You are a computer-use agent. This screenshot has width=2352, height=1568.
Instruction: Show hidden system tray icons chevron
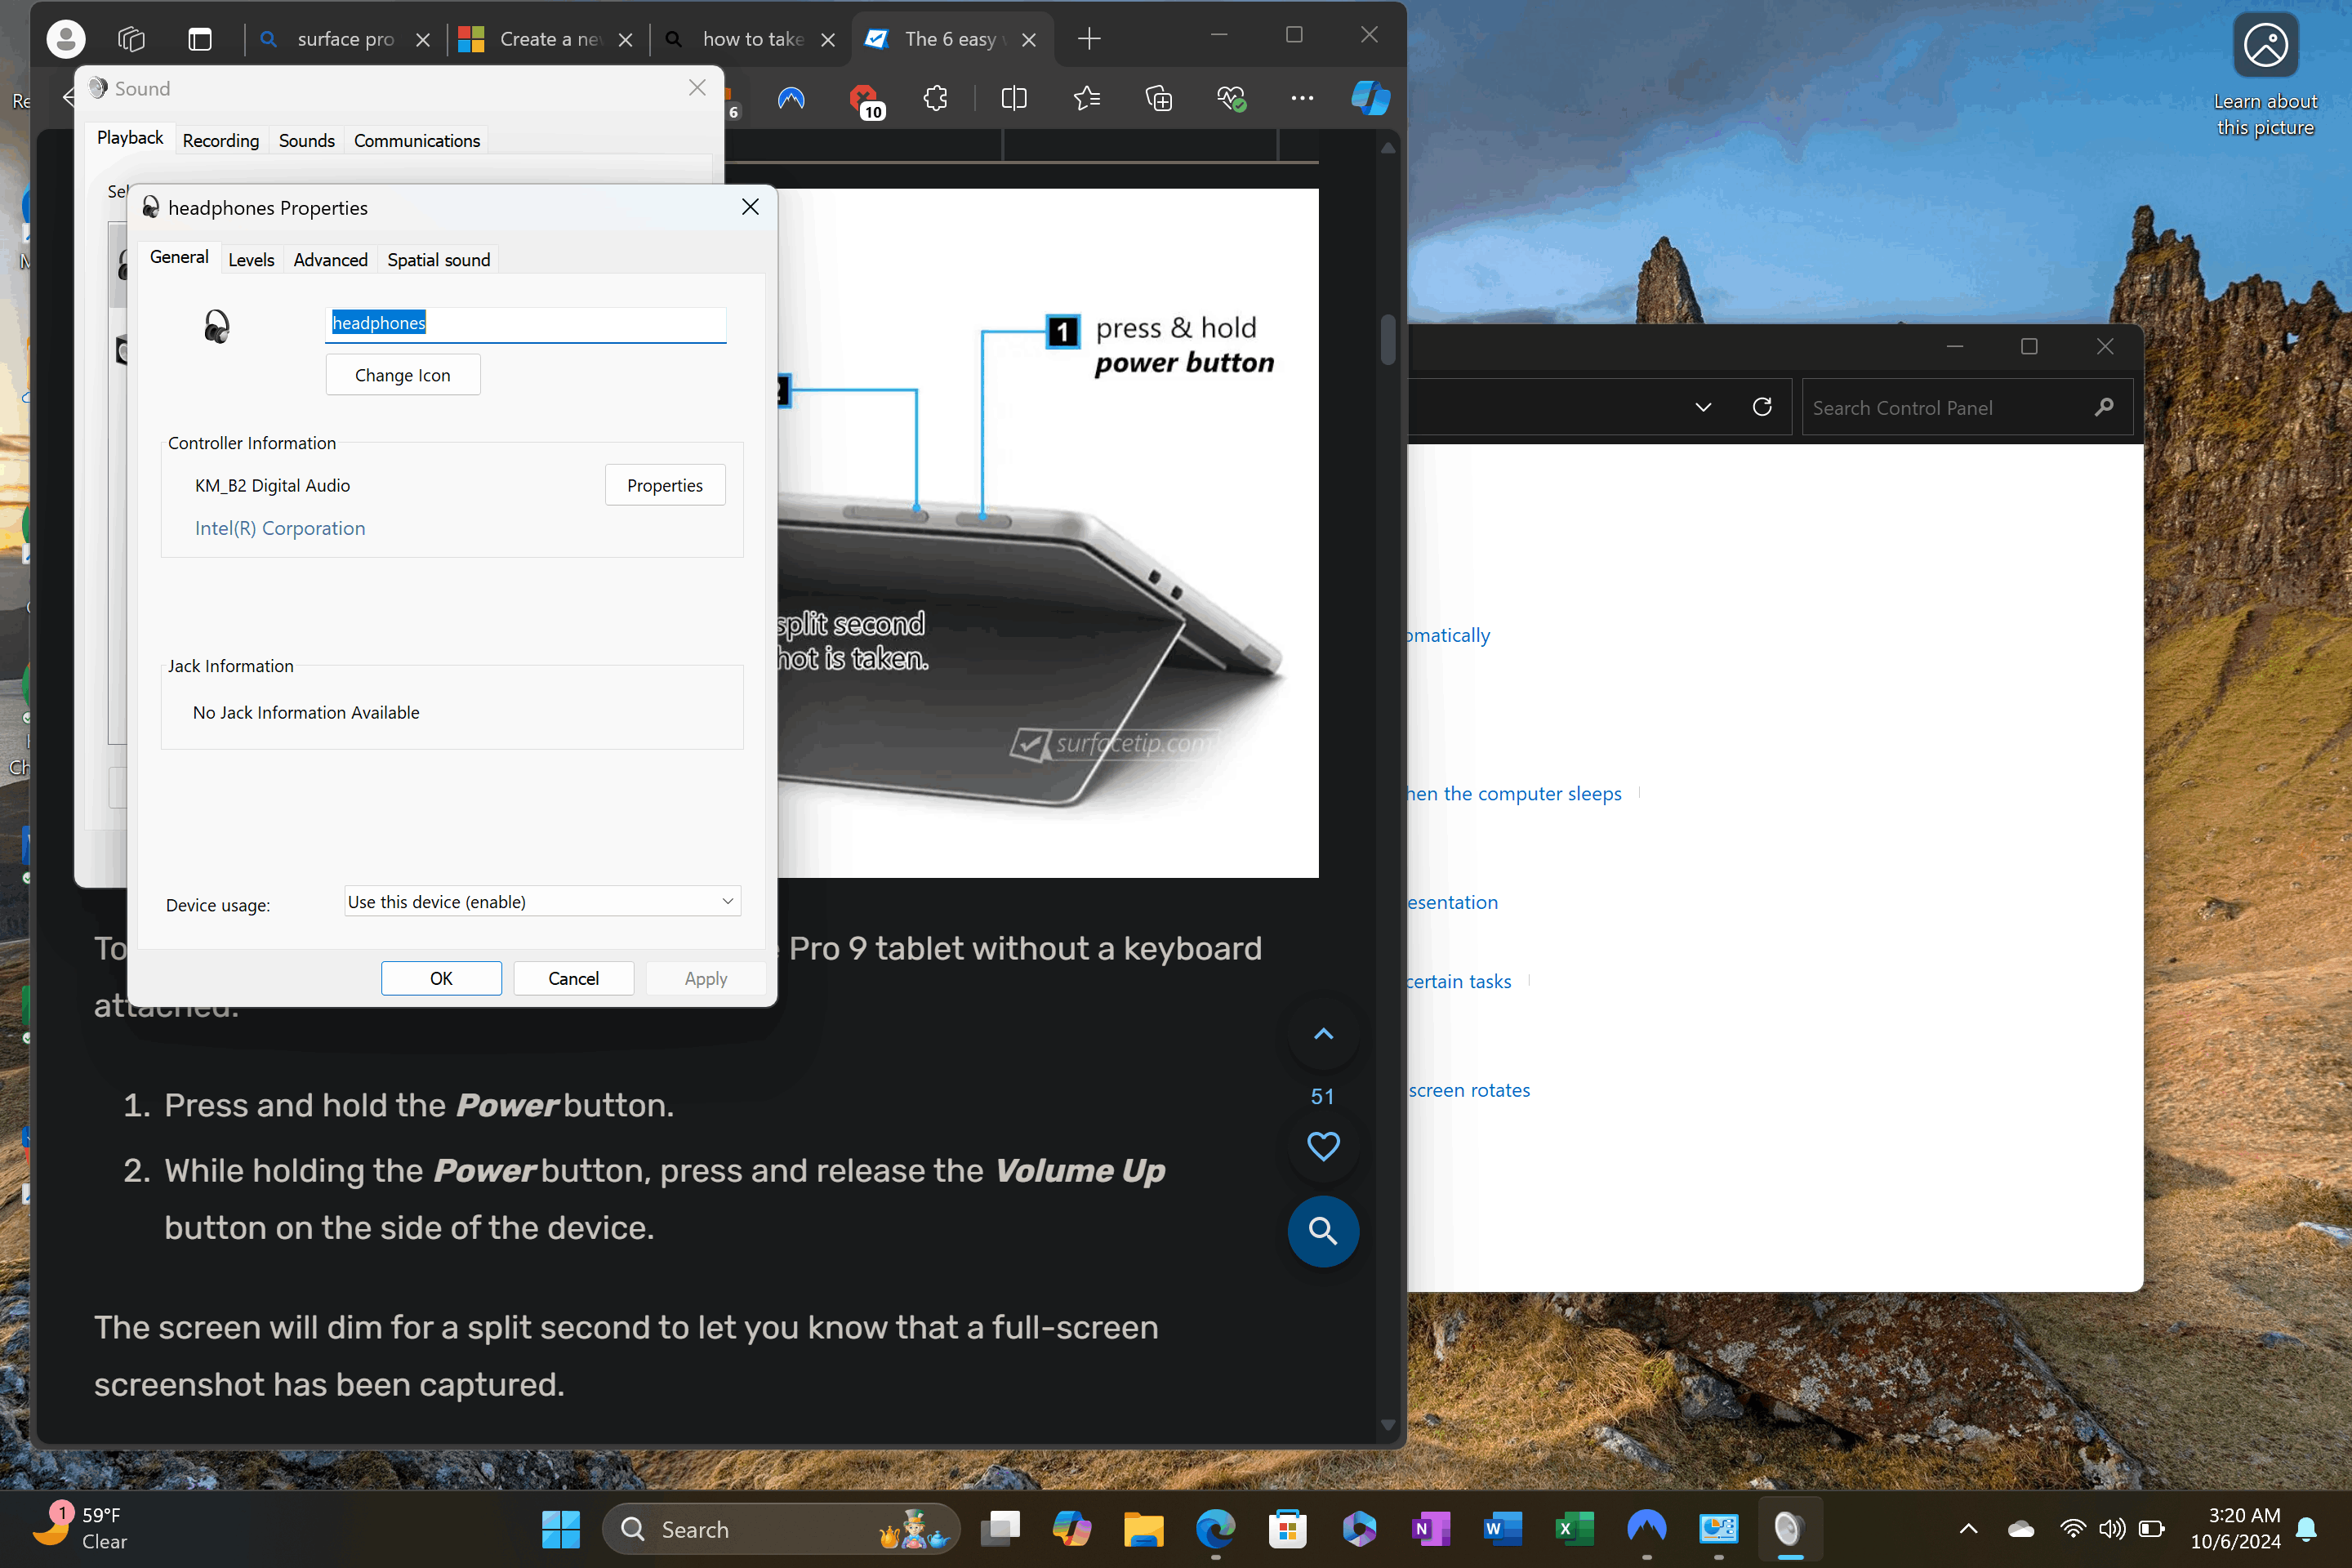[x=1967, y=1528]
